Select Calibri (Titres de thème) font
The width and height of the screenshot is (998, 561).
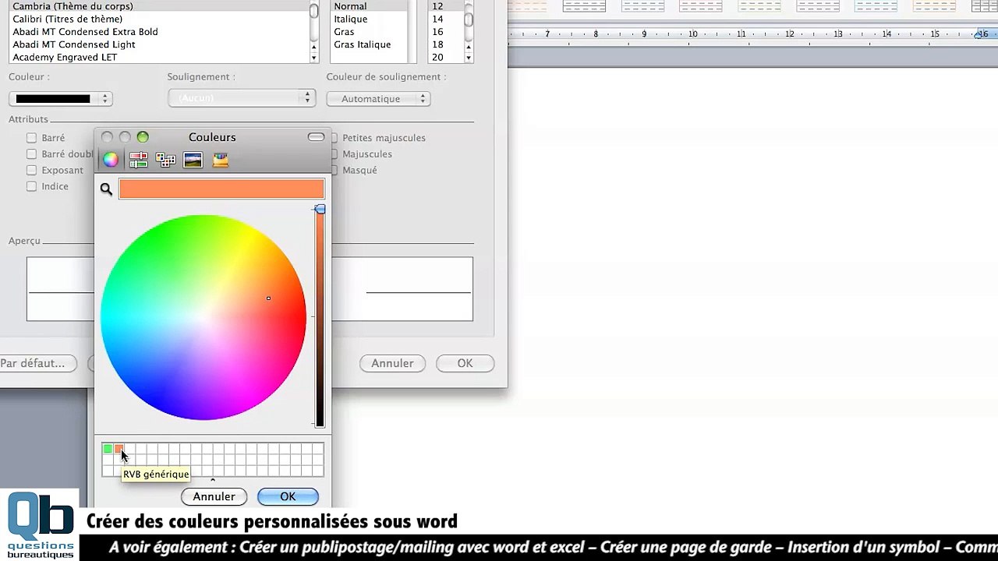(67, 19)
